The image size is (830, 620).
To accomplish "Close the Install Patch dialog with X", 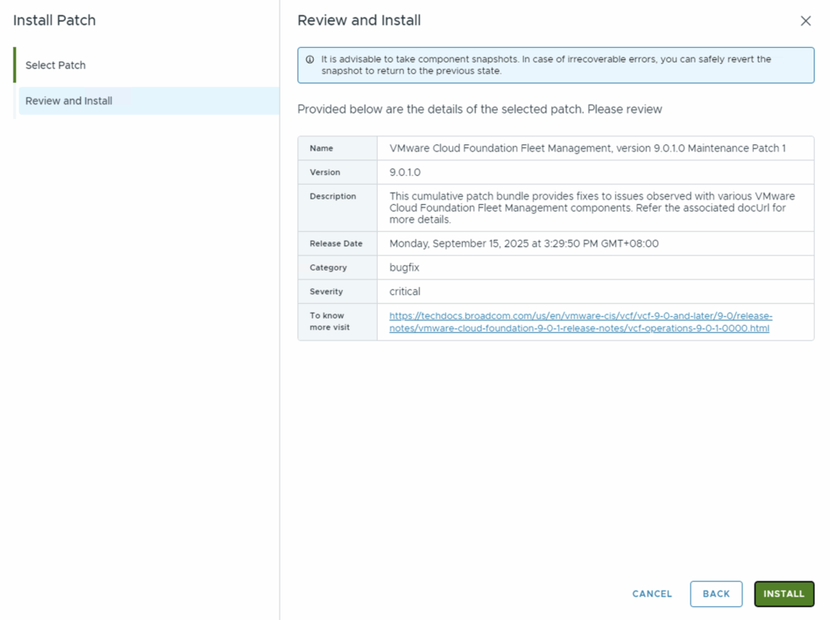I will coord(805,21).
